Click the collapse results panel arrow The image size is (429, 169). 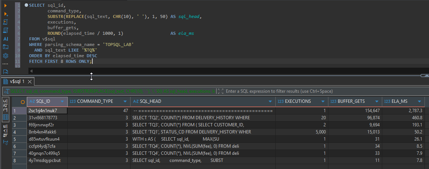coord(425,76)
